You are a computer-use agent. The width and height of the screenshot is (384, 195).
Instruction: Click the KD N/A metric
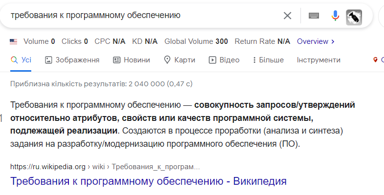(144, 41)
